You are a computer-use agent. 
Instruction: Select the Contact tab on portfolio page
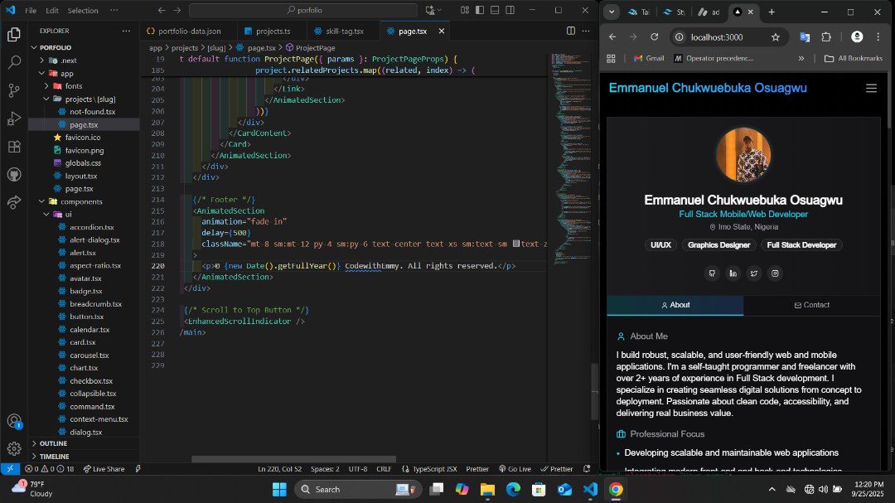point(811,305)
